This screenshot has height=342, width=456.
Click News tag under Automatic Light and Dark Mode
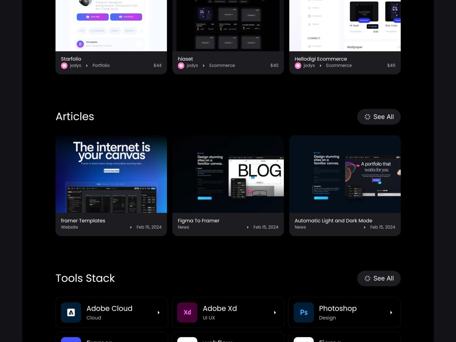coord(300,227)
